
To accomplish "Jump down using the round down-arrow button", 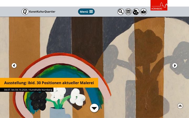I will pos(94,108).
